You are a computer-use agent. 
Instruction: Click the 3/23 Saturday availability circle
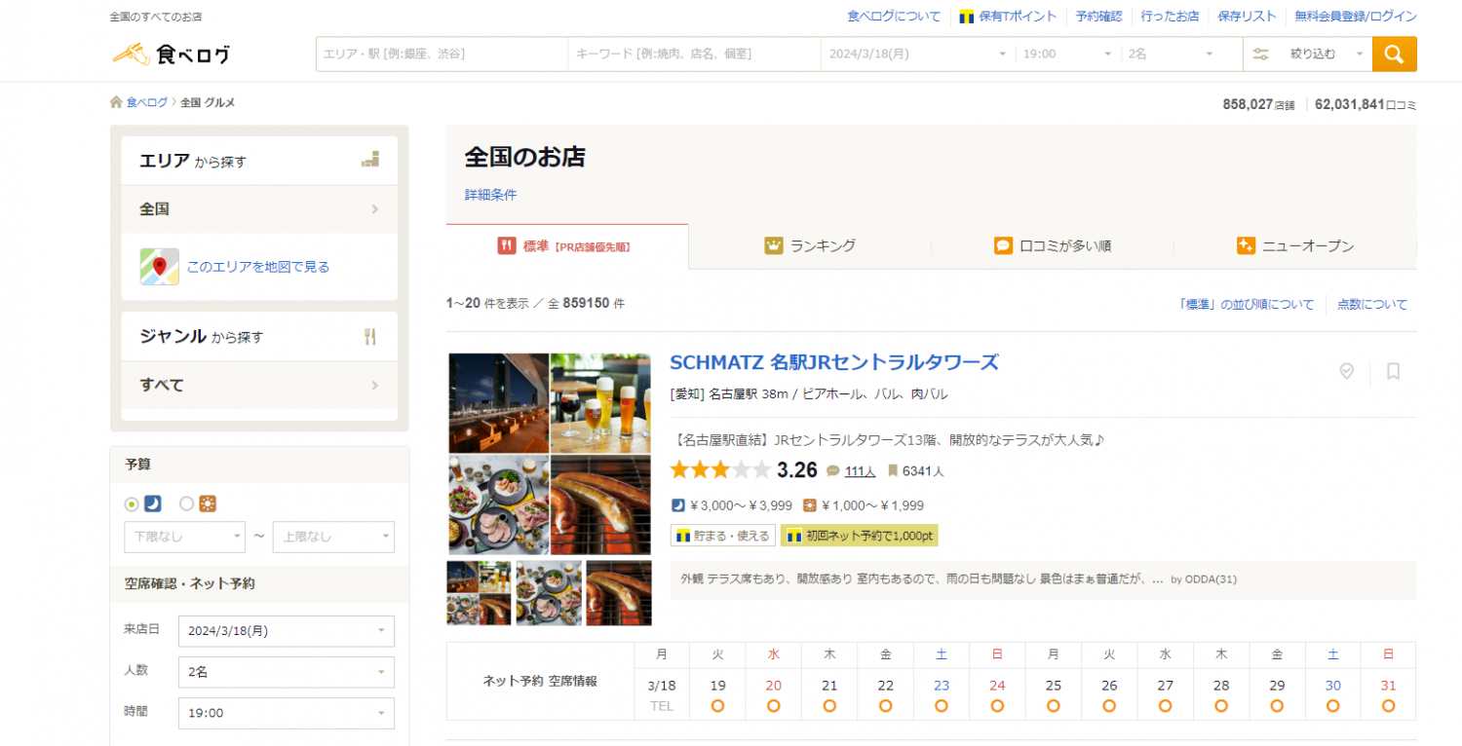pos(942,705)
